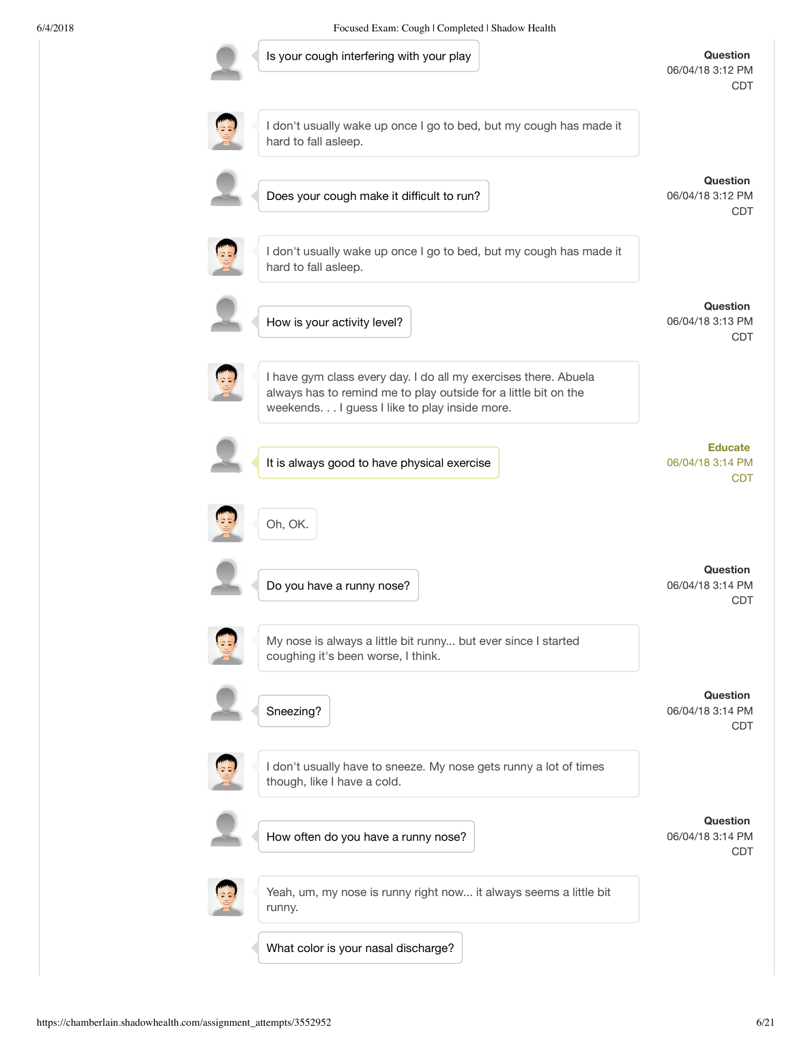
Task: Click examiner avatar next to "It is always good" message
Action: click(x=226, y=455)
